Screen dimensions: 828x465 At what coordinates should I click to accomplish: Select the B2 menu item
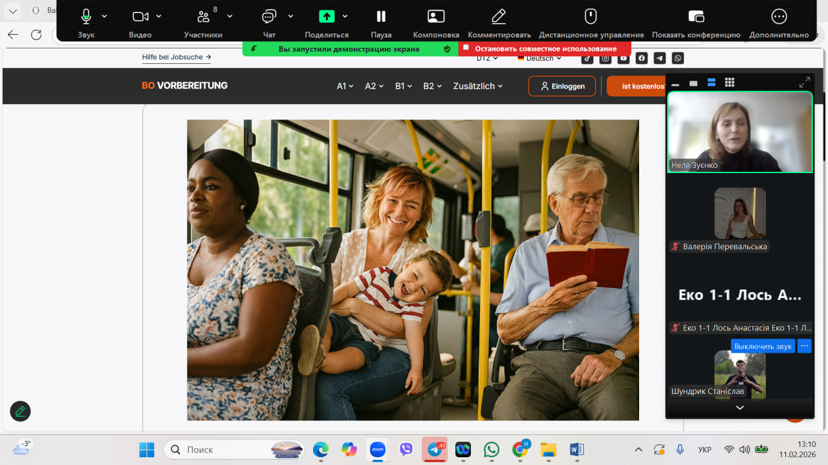click(x=432, y=86)
